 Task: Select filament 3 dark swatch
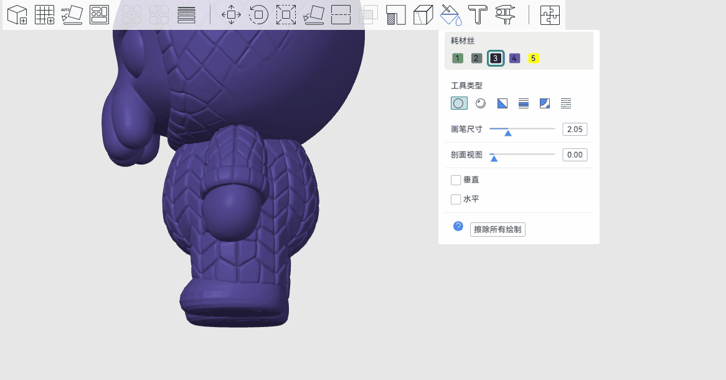click(496, 59)
